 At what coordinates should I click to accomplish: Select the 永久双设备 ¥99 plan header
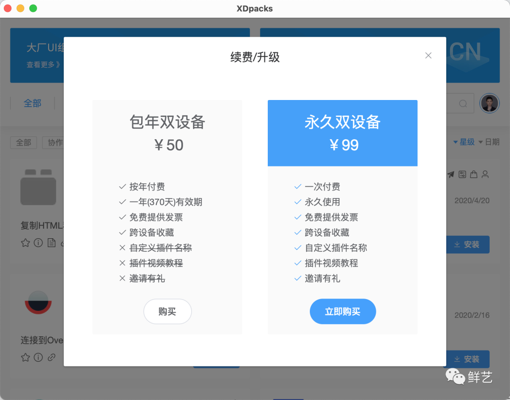(342, 133)
